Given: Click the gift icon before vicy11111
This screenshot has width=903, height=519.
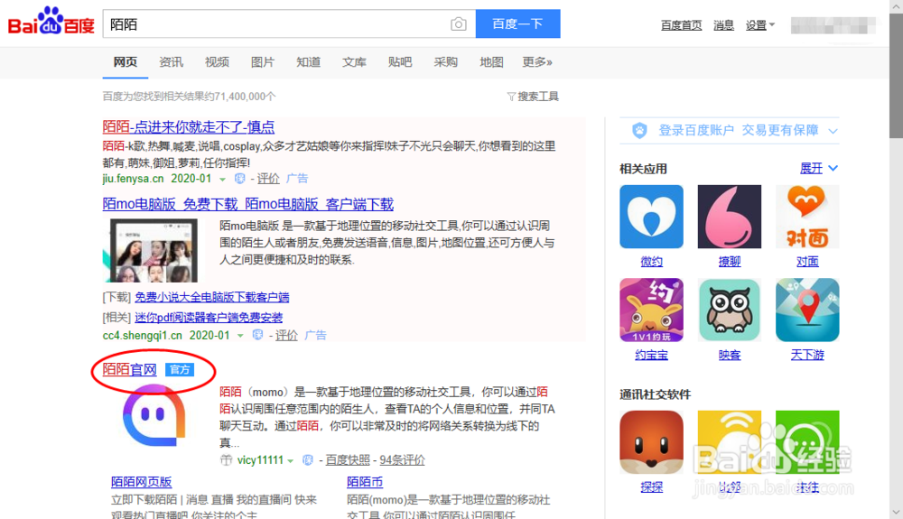Looking at the screenshot, I should 227,459.
